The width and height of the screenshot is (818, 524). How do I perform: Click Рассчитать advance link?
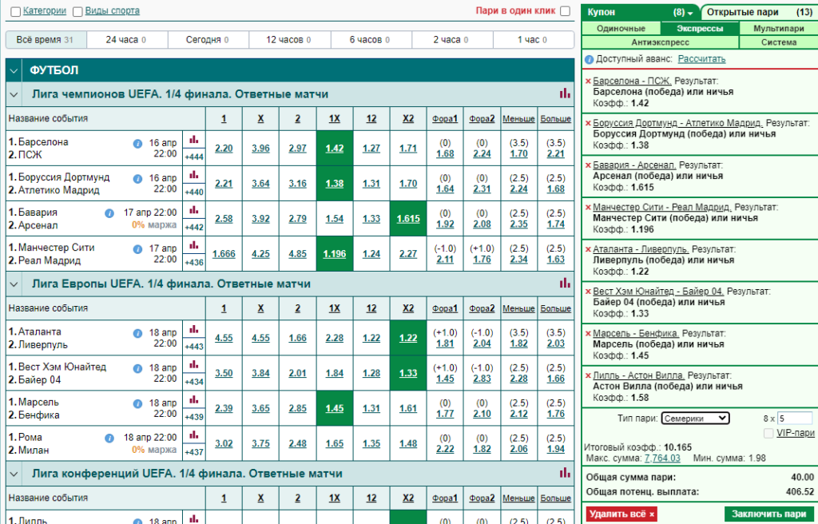701,59
